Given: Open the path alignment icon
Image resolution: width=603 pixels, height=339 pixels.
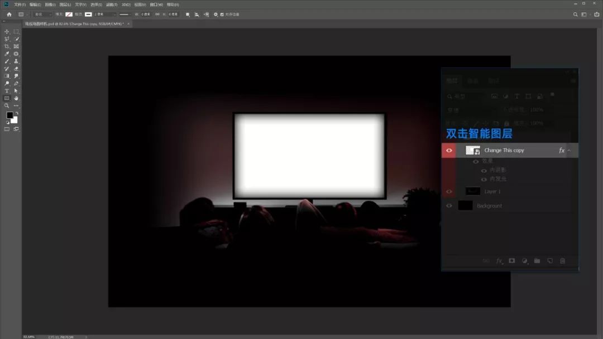Looking at the screenshot, I should point(197,14).
